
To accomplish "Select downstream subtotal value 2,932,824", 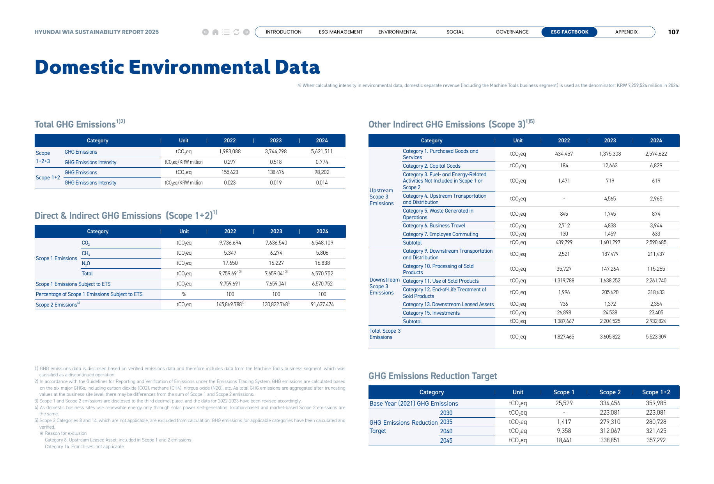I will point(656,321).
